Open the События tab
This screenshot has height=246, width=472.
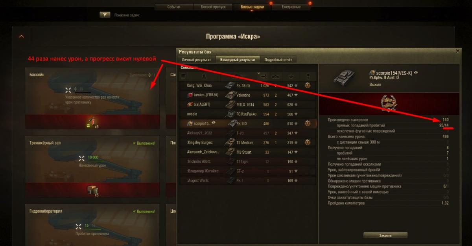pyautogui.click(x=174, y=7)
